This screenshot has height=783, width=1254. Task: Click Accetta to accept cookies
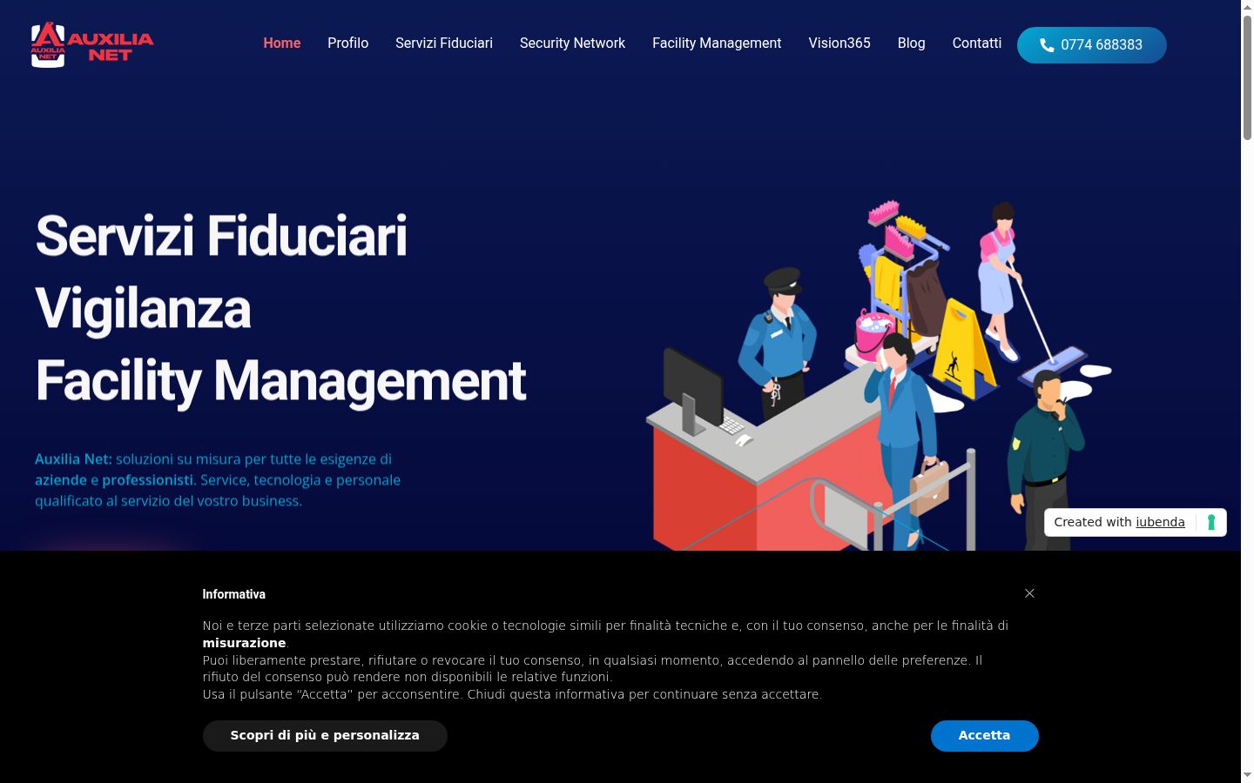(985, 735)
